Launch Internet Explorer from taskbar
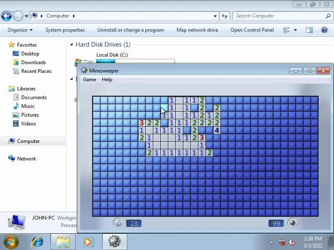The width and height of the screenshot is (334, 250). pyautogui.click(x=37, y=242)
